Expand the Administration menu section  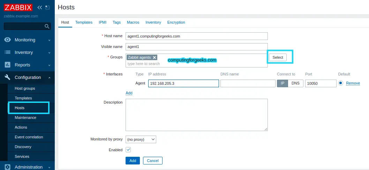pos(49,167)
